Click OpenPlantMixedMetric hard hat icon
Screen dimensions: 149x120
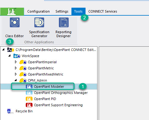coord(23,74)
